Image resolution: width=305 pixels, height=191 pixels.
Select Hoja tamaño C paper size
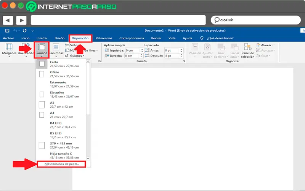click(61, 155)
